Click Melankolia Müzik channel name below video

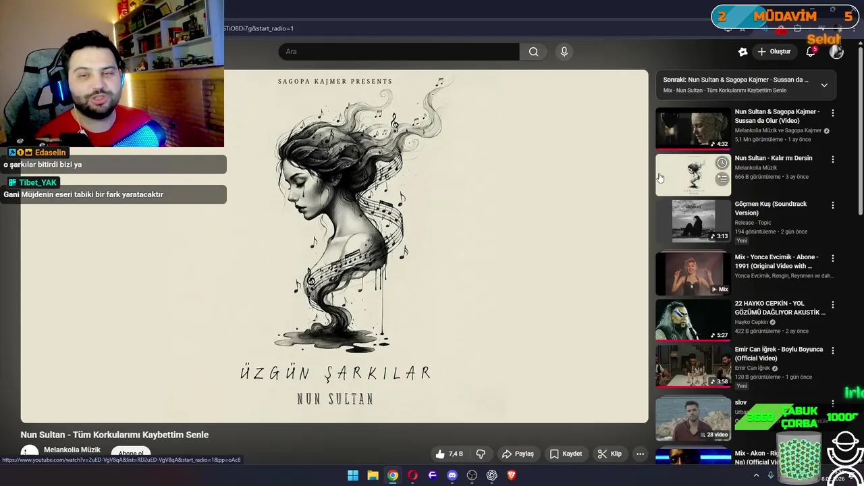(x=72, y=450)
